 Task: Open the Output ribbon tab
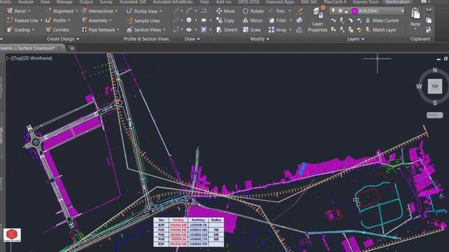pyautogui.click(x=86, y=2)
